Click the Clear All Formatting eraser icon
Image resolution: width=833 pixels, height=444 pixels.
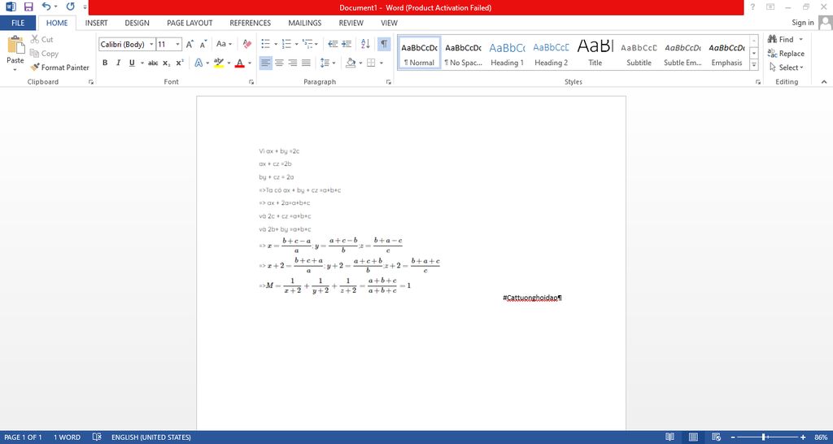tap(247, 44)
